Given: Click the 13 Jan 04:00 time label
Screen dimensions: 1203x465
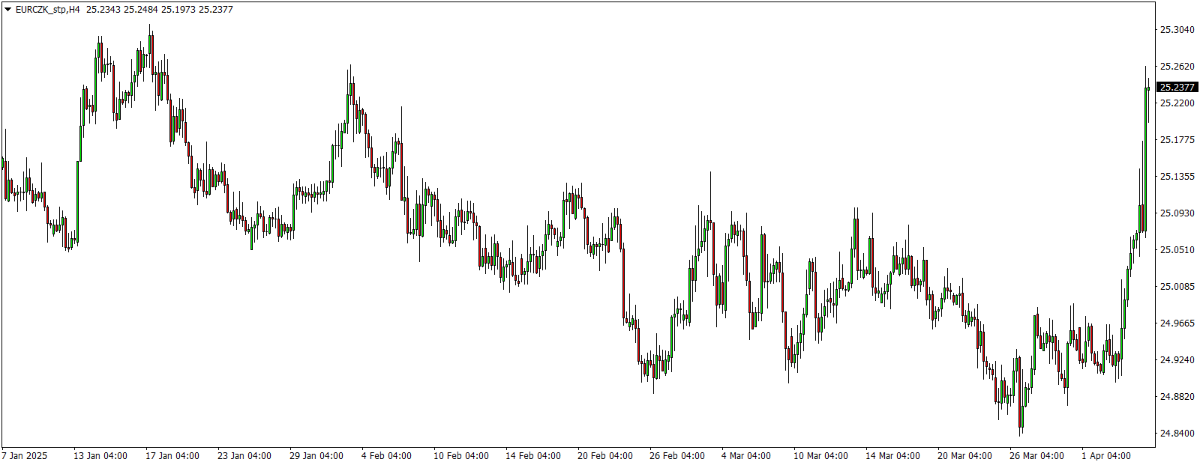Looking at the screenshot, I should pos(100,456).
